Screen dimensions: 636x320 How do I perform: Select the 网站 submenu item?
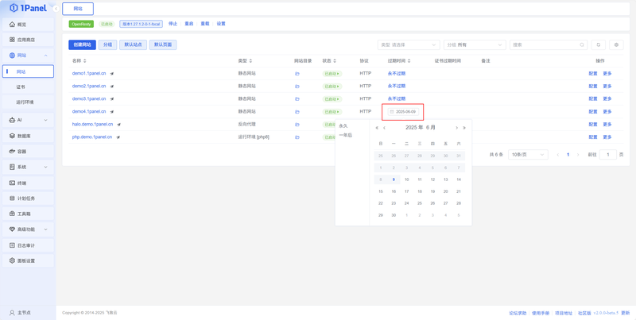point(28,71)
